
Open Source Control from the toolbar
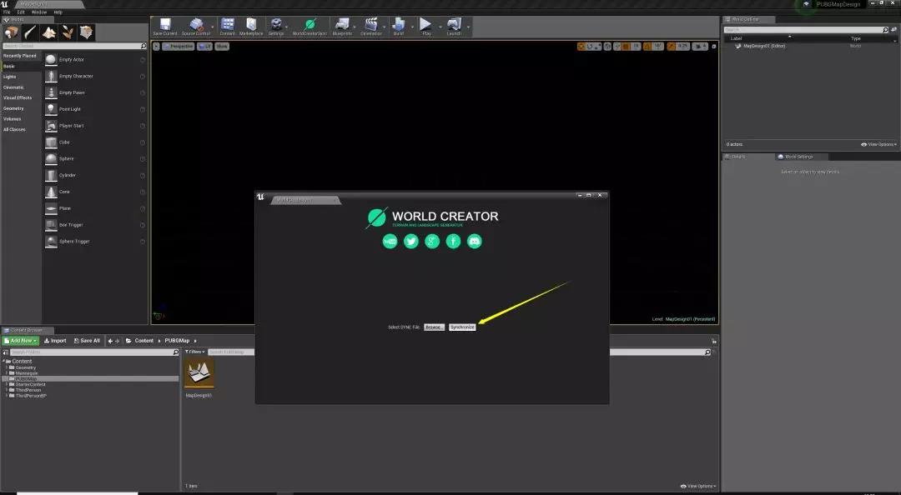click(x=196, y=27)
